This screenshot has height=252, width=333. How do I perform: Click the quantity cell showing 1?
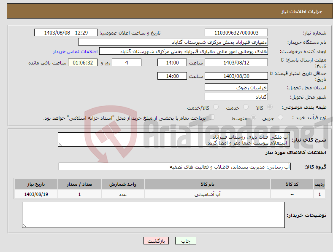tap(79, 194)
